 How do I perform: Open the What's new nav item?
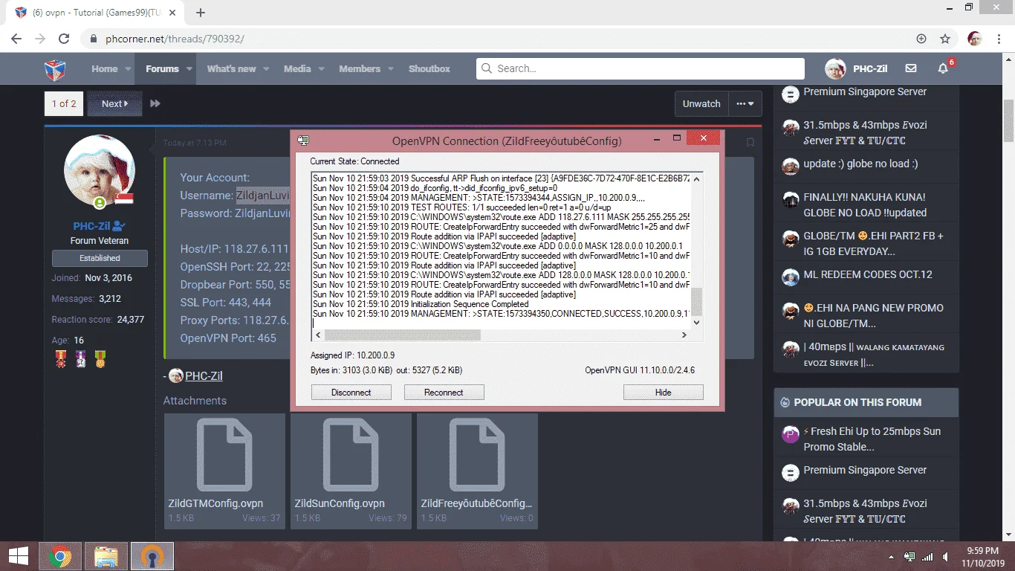pyautogui.click(x=231, y=69)
